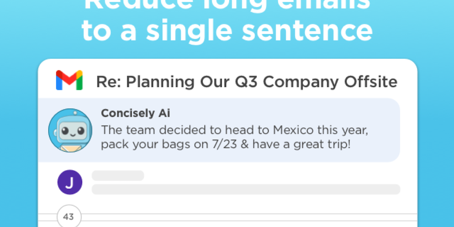Click the summary line about Mexico
Screen dimensions: 454x227
tap(235, 130)
